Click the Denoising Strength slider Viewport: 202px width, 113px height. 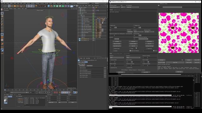point(148,39)
